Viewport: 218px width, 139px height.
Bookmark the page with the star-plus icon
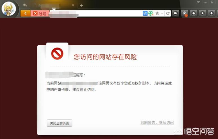(x=157, y=13)
